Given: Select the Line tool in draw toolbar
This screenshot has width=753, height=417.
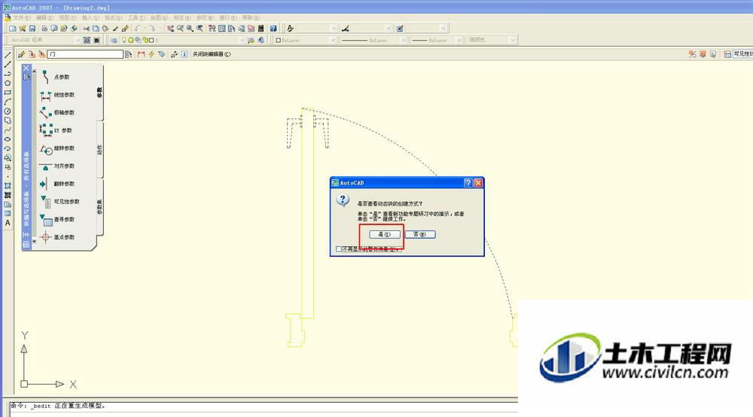Looking at the screenshot, I should click(8, 55).
